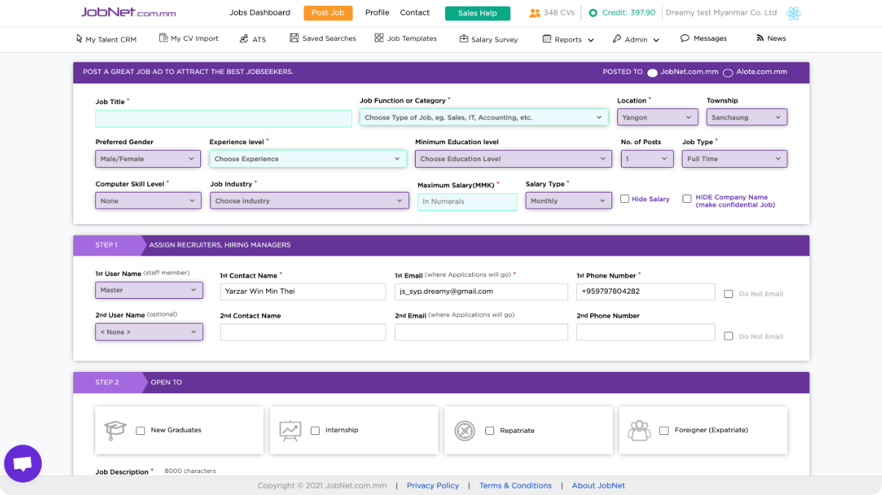
Task: Click the green credit circle icon
Action: click(x=593, y=13)
